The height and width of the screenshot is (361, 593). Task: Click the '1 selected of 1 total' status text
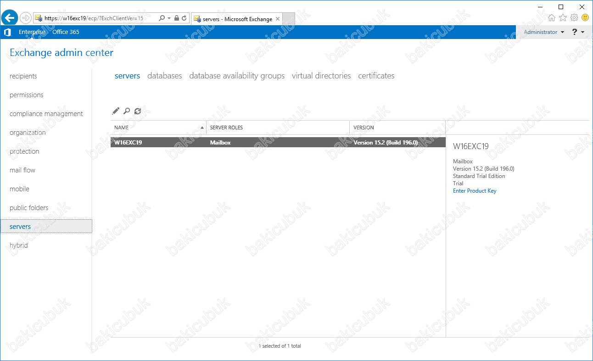280,346
